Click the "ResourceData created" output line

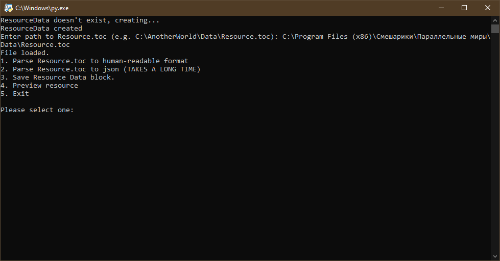(41, 29)
